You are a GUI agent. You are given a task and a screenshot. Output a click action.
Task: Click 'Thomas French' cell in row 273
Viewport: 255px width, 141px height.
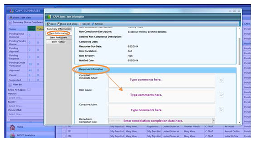[192, 126]
